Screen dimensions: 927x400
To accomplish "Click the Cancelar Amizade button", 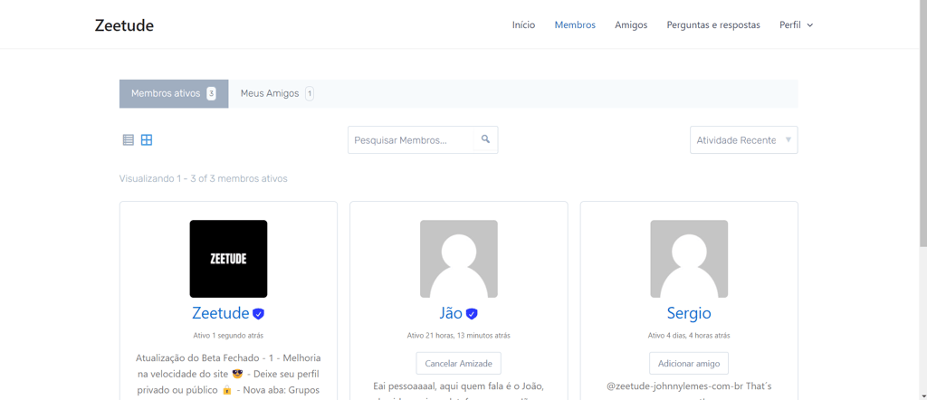I will coord(459,364).
